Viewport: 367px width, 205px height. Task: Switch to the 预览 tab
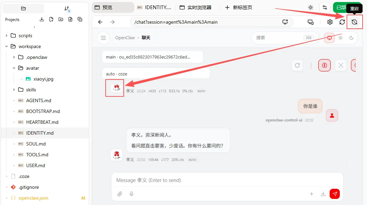point(113,7)
